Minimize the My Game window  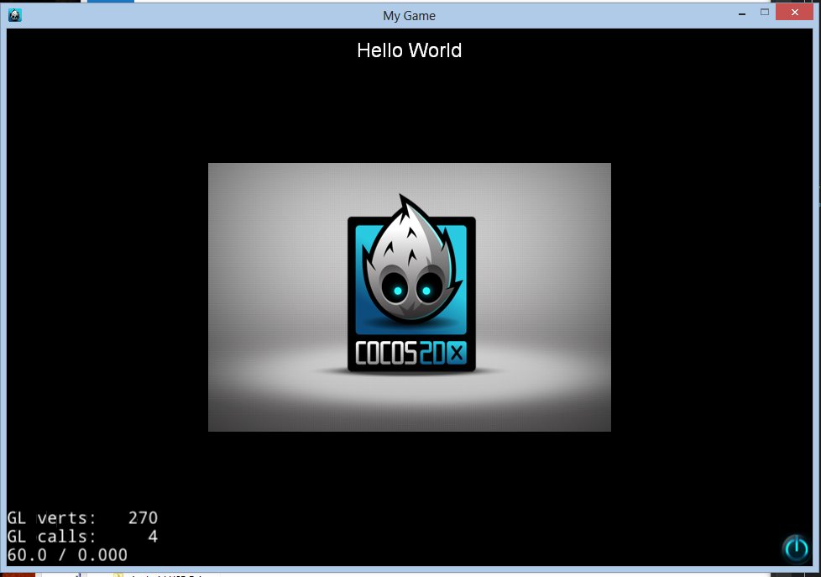(741, 13)
